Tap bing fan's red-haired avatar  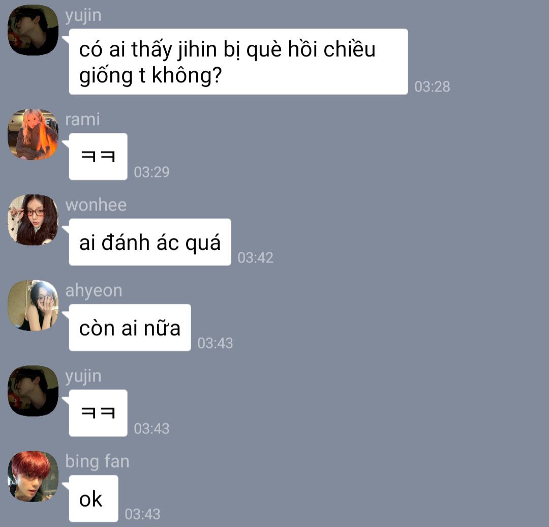click(x=33, y=477)
